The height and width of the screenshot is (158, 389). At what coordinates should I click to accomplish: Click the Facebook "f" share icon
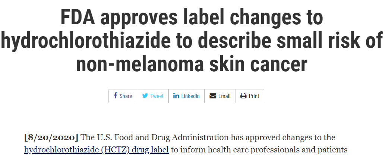pyautogui.click(x=116, y=96)
